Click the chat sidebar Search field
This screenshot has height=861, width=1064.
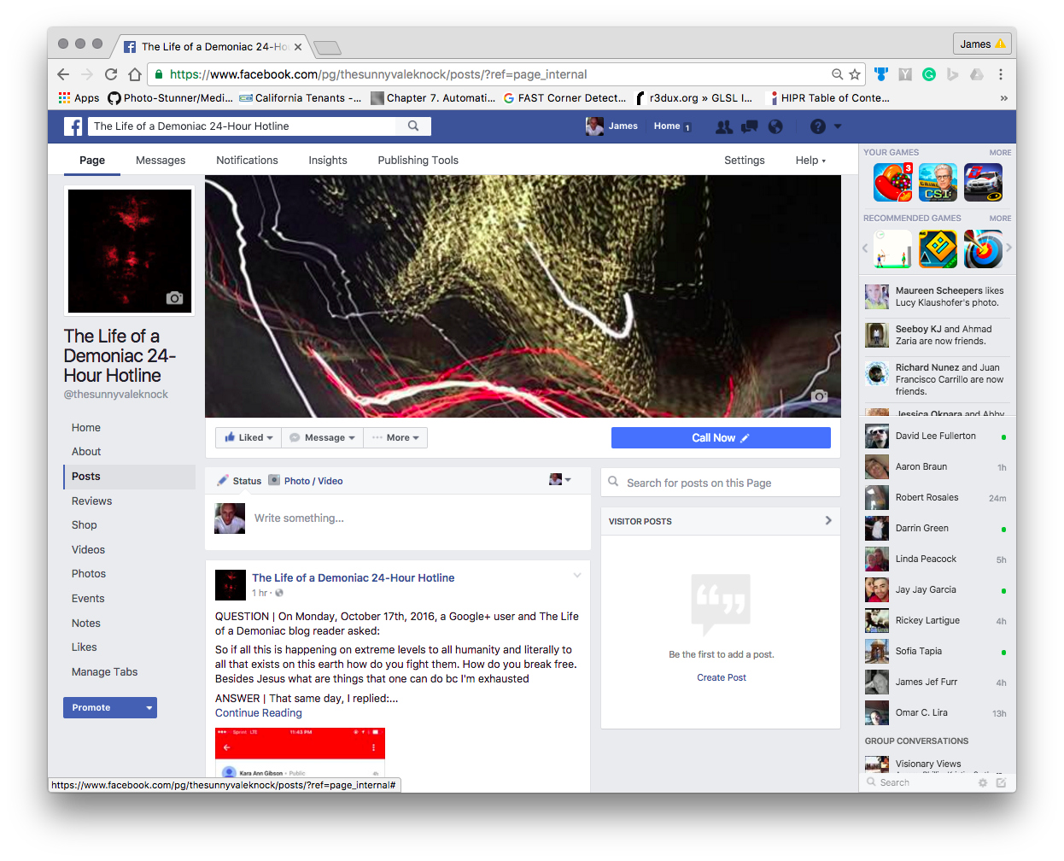pyautogui.click(x=918, y=782)
